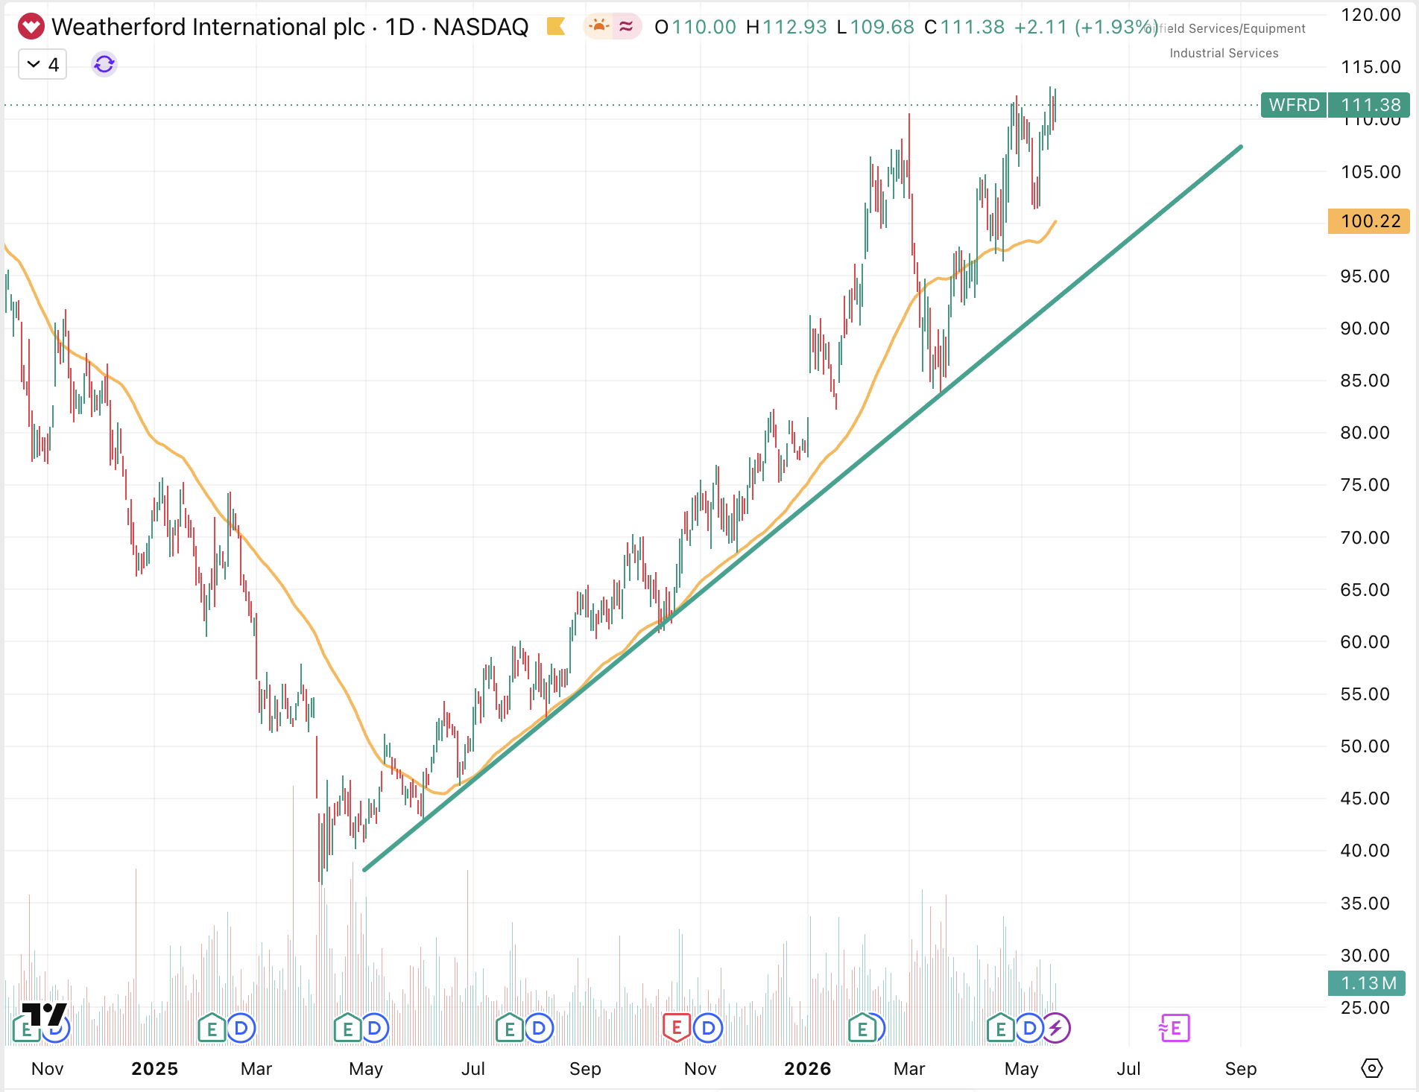Click the '2026' label on the time axis
1419x1092 pixels.
pos(808,1069)
